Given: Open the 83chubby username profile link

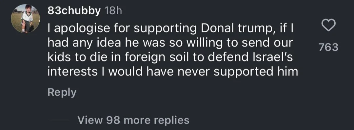Looking at the screenshot, I should 74,11.
